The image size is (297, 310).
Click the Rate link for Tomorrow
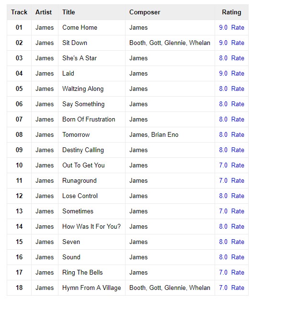238,134
